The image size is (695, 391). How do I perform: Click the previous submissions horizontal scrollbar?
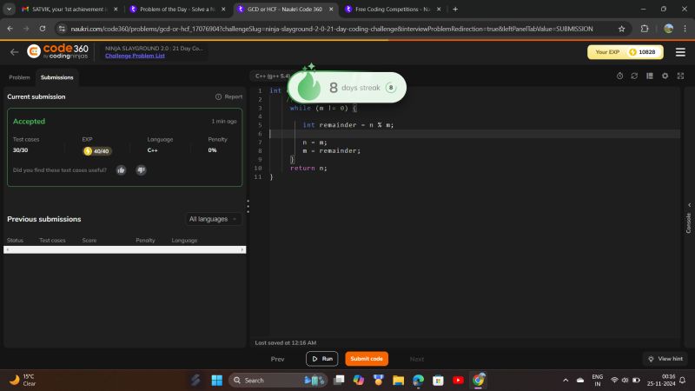click(x=124, y=250)
